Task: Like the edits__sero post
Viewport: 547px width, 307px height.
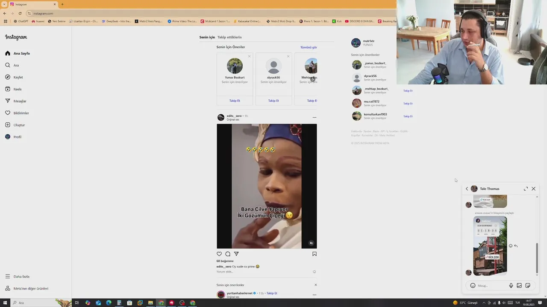Action: [x=219, y=254]
